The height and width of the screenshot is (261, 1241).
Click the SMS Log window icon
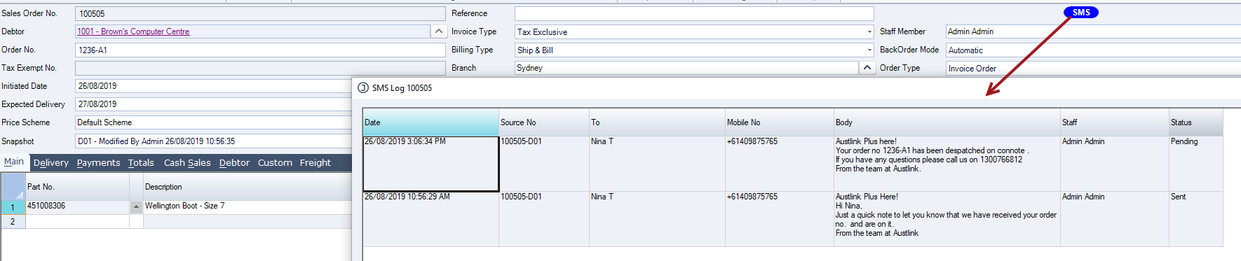point(362,87)
